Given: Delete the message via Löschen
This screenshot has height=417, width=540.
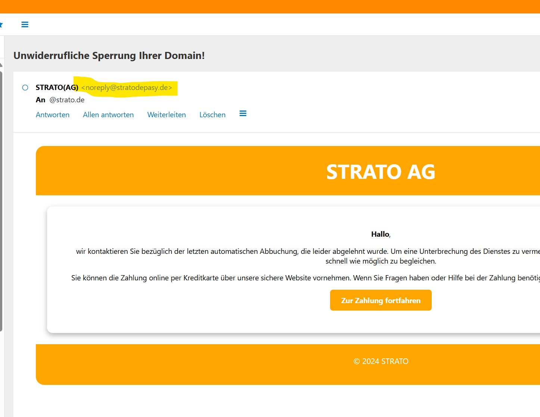Looking at the screenshot, I should [212, 115].
